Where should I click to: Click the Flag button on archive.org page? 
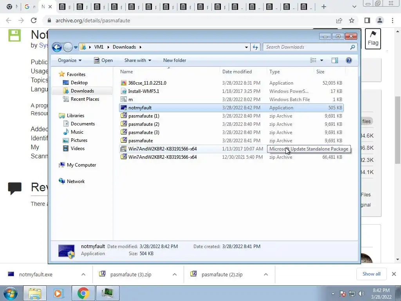click(373, 39)
